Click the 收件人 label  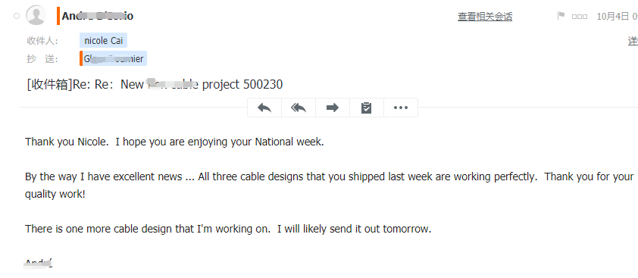point(42,41)
